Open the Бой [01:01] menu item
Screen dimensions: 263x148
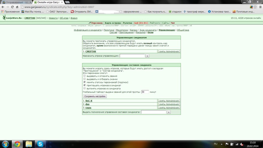141,23
